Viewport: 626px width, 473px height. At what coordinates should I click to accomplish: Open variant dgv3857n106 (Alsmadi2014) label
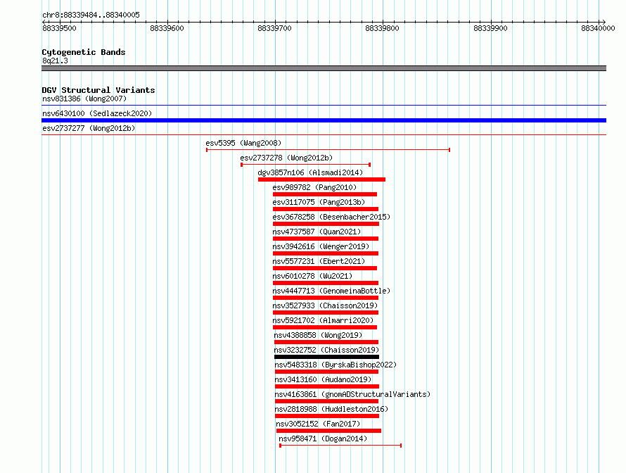pos(310,172)
